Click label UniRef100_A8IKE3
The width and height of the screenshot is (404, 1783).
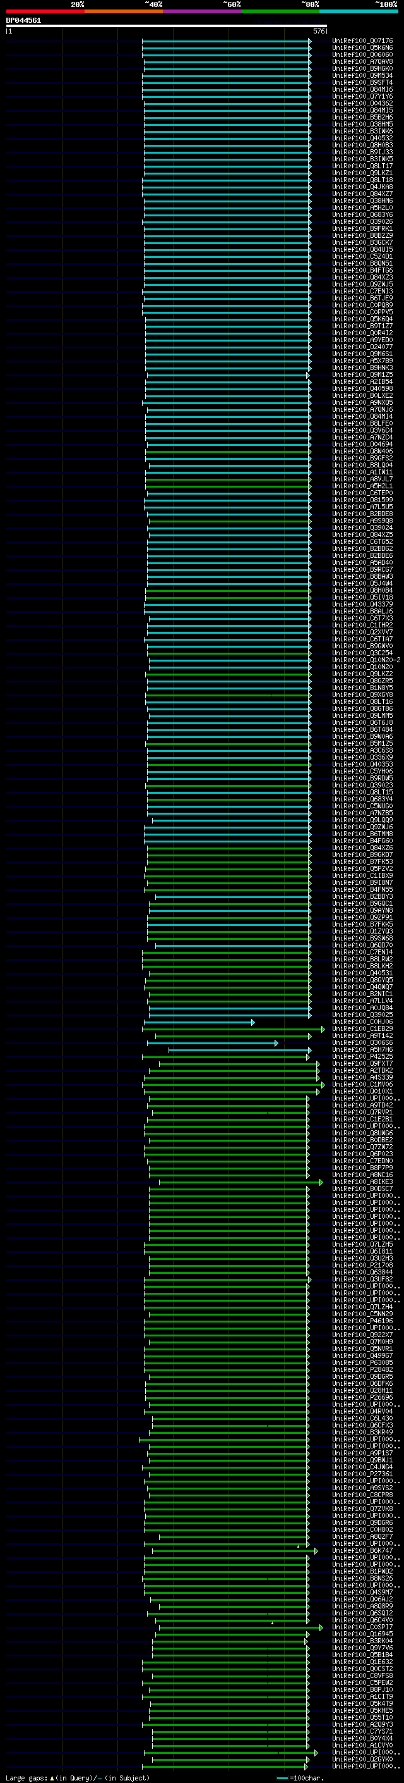pos(362,1181)
